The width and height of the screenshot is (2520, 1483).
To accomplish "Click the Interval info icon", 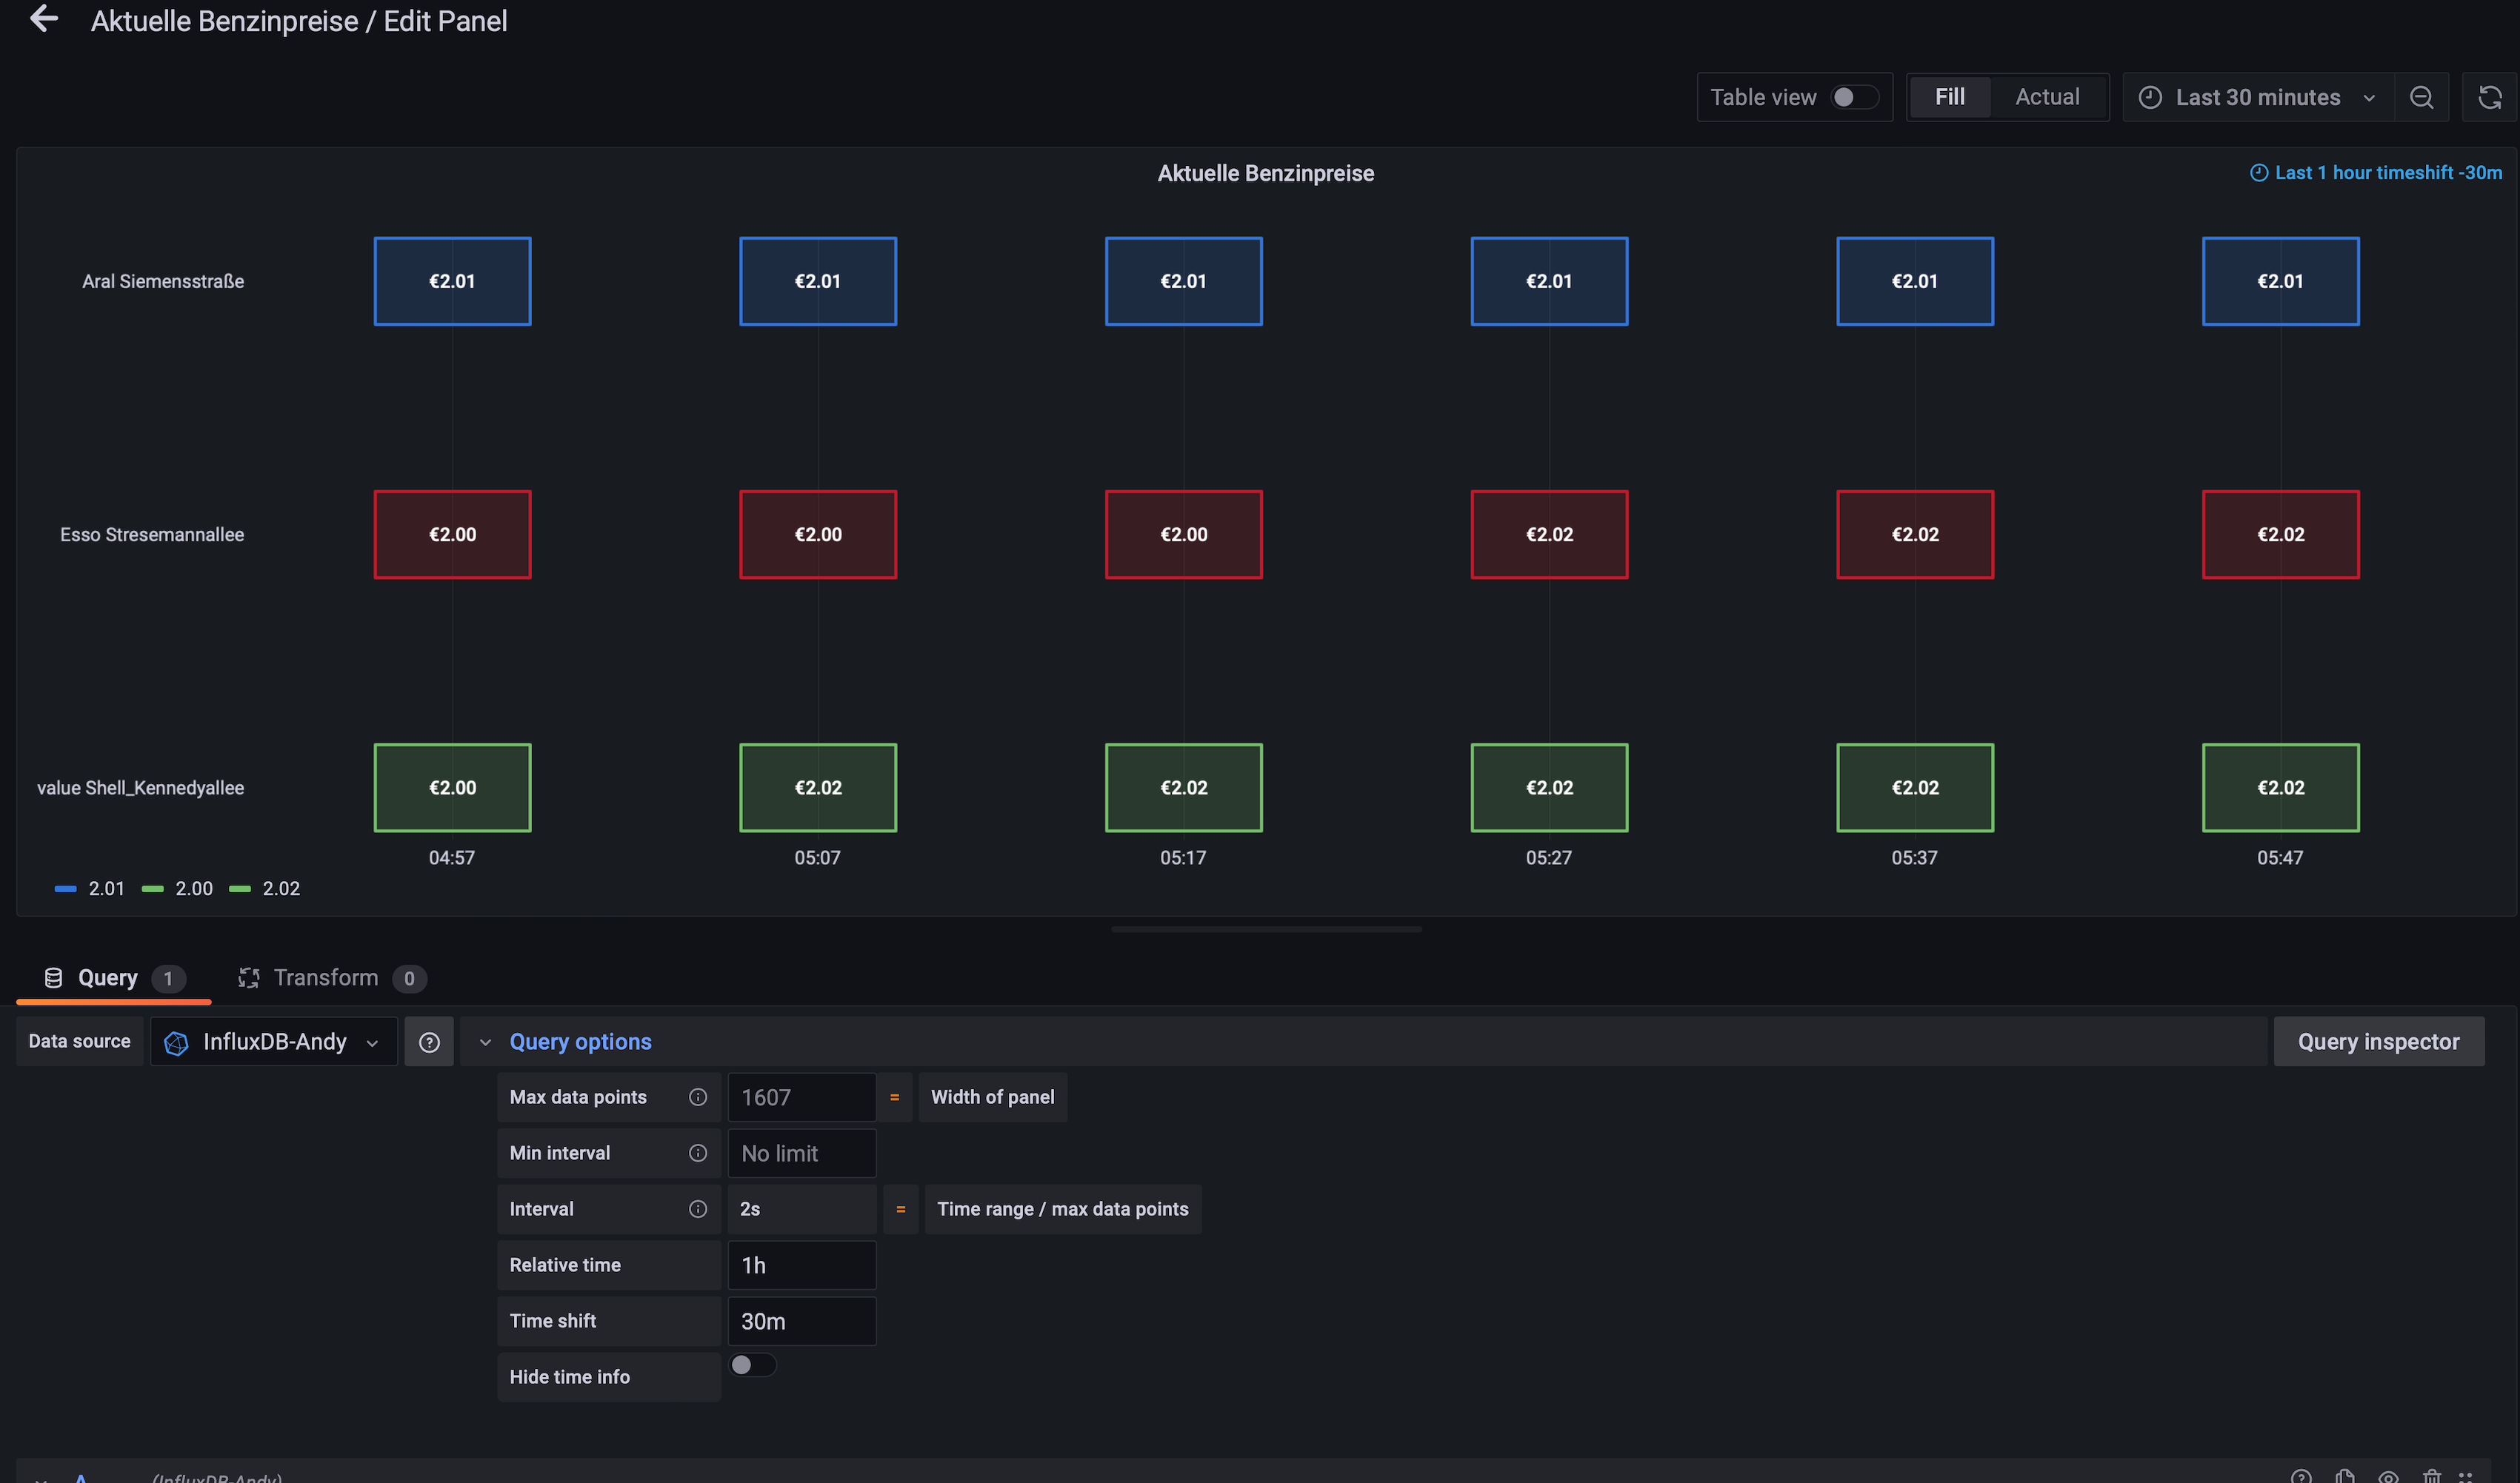I will pos(698,1209).
